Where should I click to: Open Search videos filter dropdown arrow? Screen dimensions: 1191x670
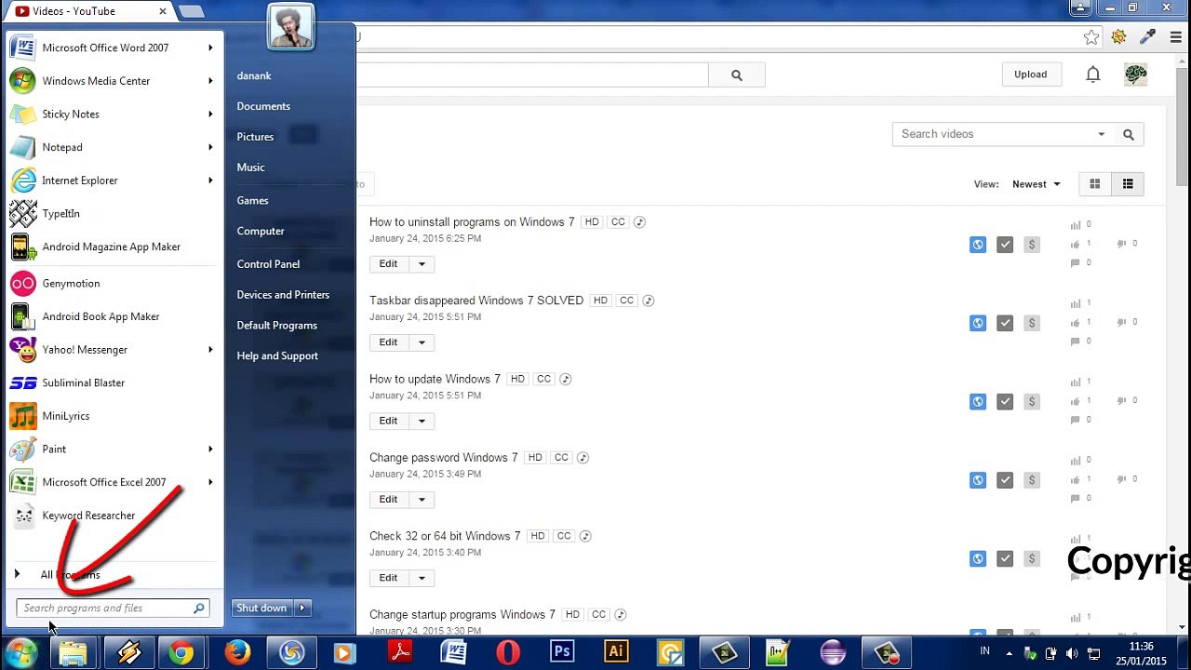tap(1102, 134)
